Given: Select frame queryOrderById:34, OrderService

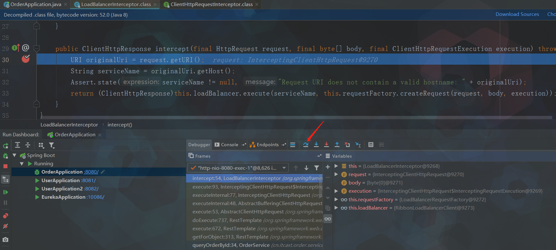Looking at the screenshot, I should pos(254,245).
